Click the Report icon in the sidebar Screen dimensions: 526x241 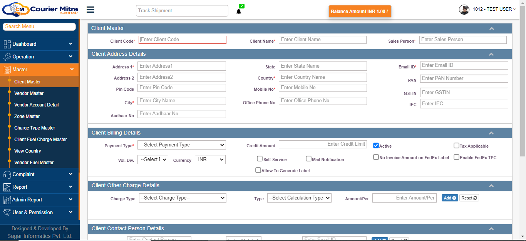pos(7,187)
